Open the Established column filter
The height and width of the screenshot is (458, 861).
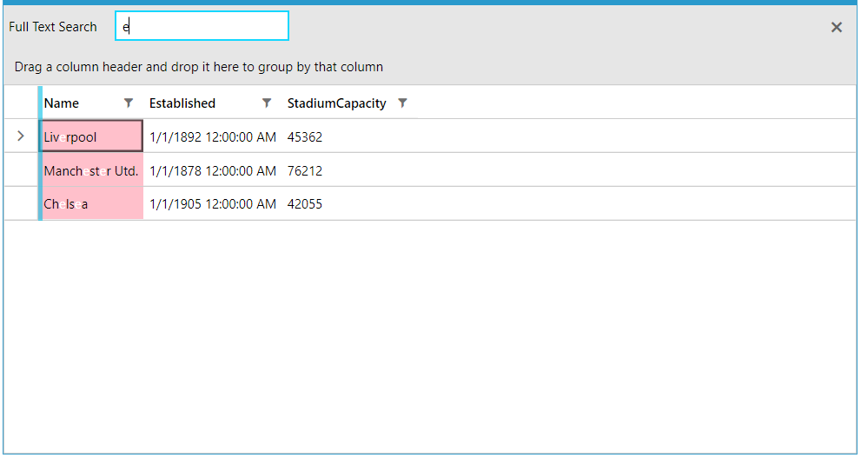[x=267, y=103]
